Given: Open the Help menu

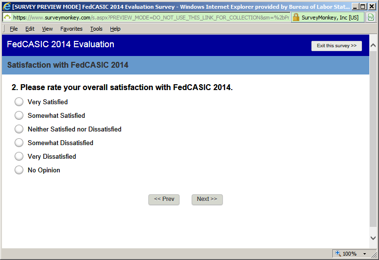Looking at the screenshot, I should (115, 29).
